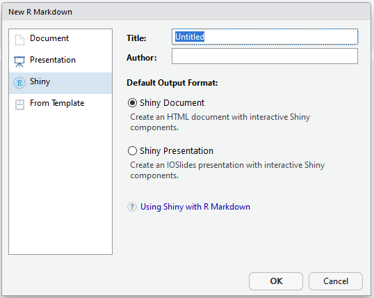374x298 pixels.
Task: Select the Shiny Document radio button
Action: pyautogui.click(x=132, y=103)
